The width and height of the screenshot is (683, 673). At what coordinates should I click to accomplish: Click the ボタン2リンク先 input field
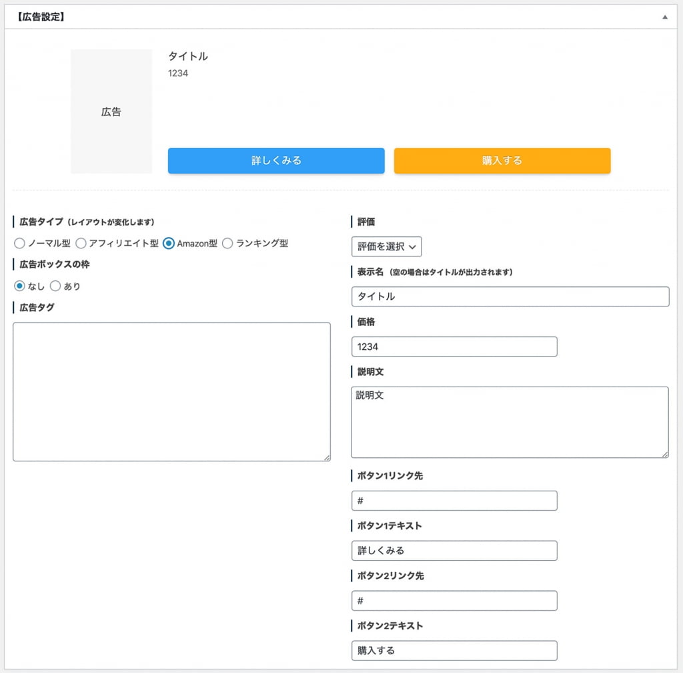[x=454, y=601]
